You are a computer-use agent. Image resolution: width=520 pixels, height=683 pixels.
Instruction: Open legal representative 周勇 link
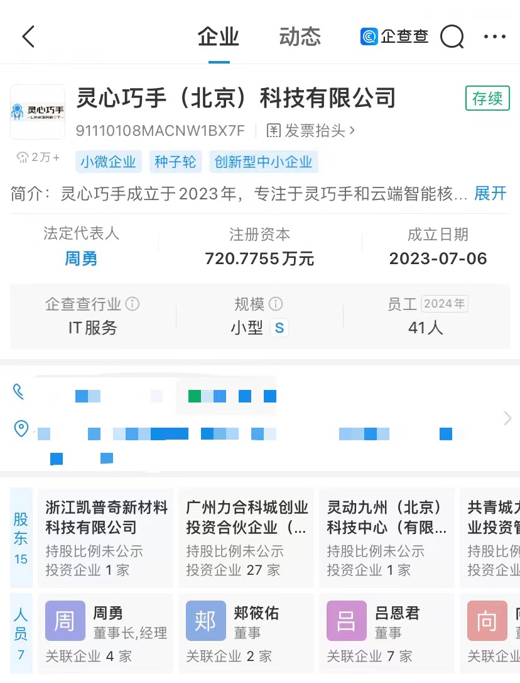click(81, 258)
